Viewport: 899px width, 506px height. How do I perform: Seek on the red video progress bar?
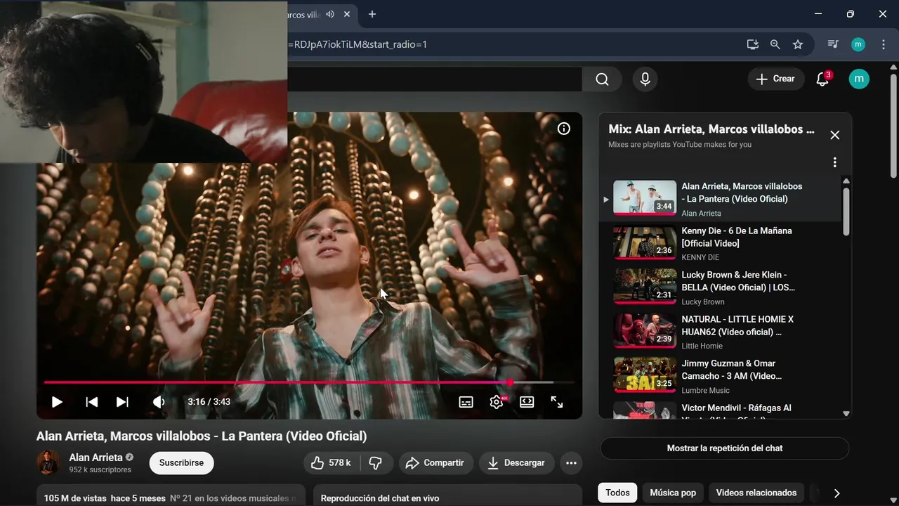tap(309, 382)
